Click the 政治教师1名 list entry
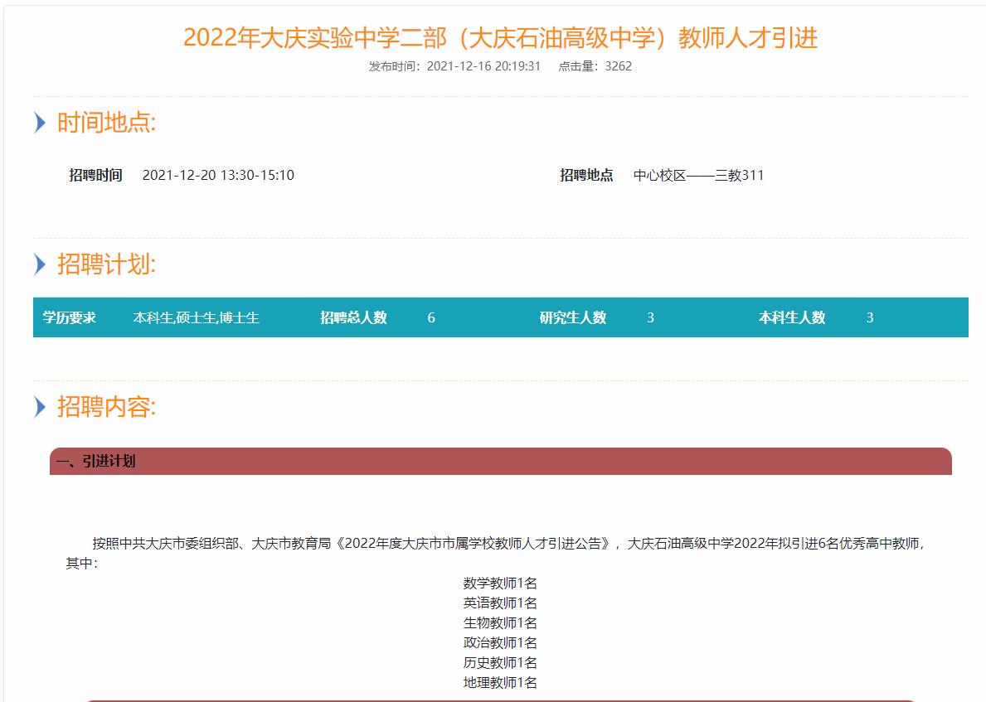 tap(500, 643)
